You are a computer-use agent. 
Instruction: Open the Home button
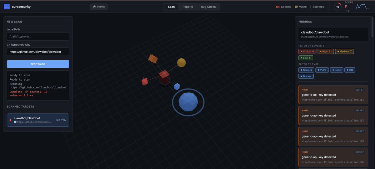click(x=99, y=7)
